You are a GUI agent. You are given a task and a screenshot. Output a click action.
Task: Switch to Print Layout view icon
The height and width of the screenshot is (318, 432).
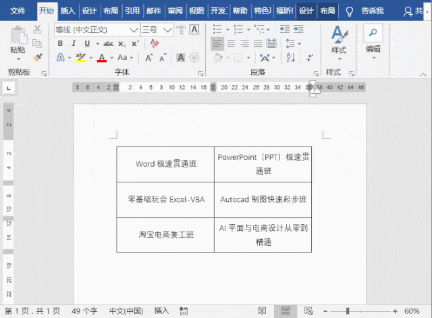click(286, 311)
